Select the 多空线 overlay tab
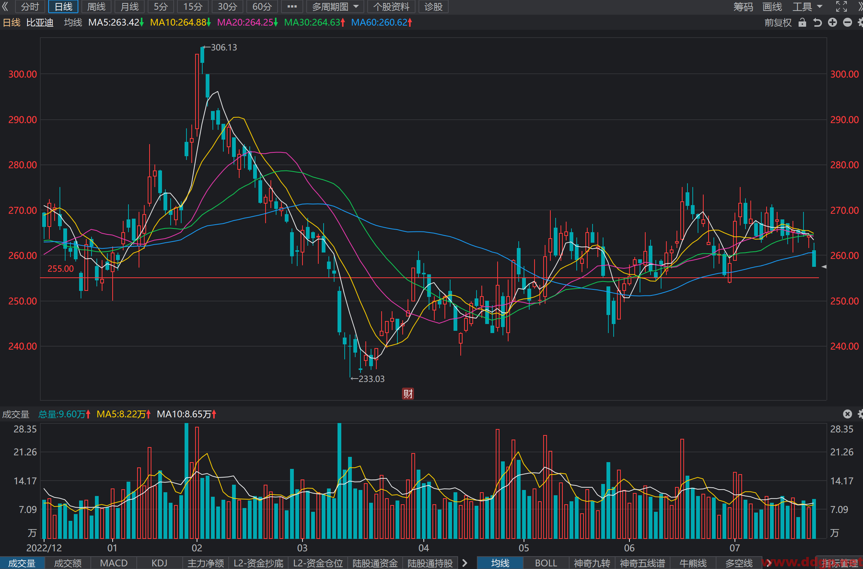 tap(739, 563)
